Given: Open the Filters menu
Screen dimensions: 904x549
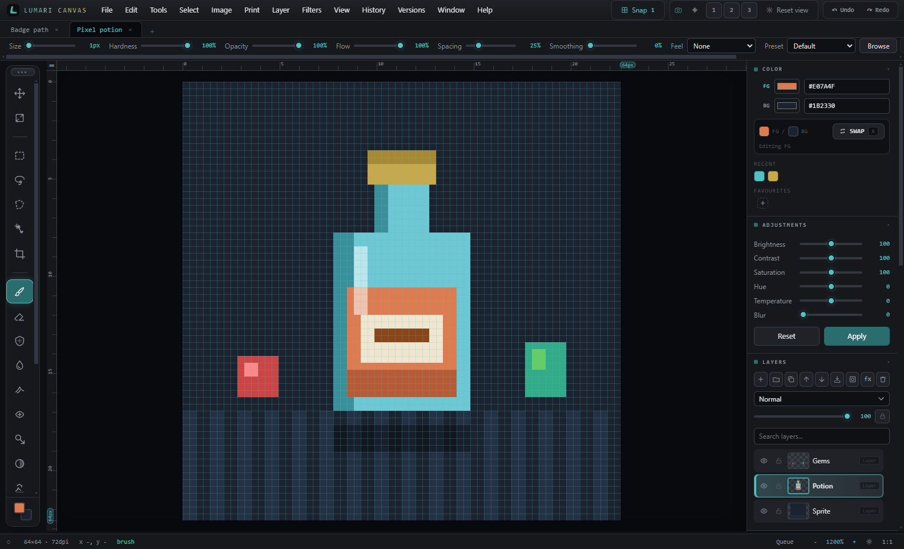Looking at the screenshot, I should click(x=312, y=10).
